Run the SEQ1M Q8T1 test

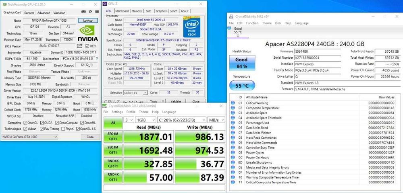point(113,137)
